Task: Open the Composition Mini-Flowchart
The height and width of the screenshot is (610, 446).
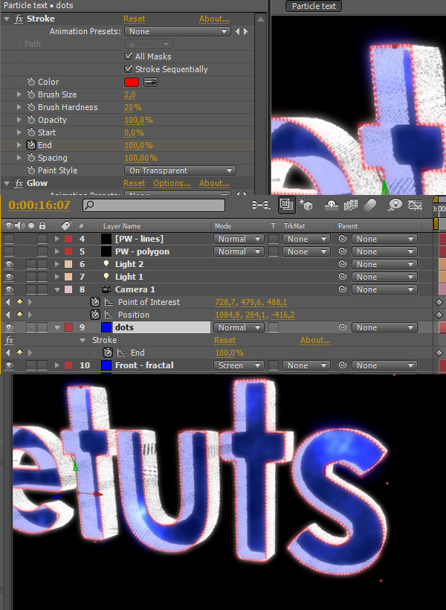Action: [262, 205]
